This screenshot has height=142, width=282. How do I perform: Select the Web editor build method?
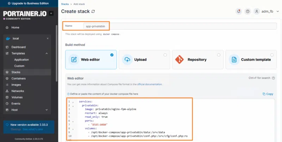pyautogui.click(x=91, y=60)
